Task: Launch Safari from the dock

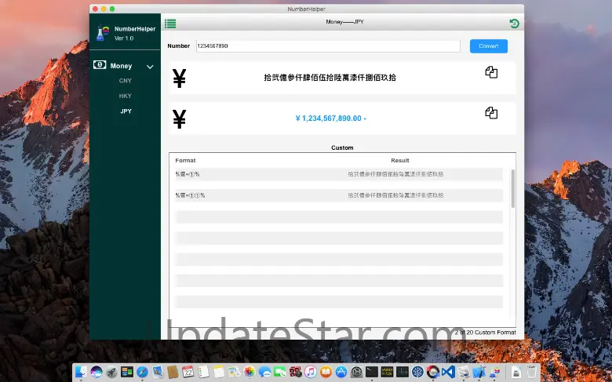Action: 142,372
